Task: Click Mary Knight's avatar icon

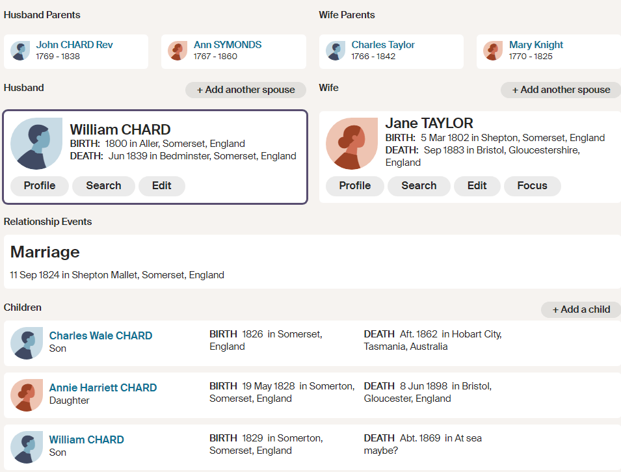Action: tap(493, 51)
